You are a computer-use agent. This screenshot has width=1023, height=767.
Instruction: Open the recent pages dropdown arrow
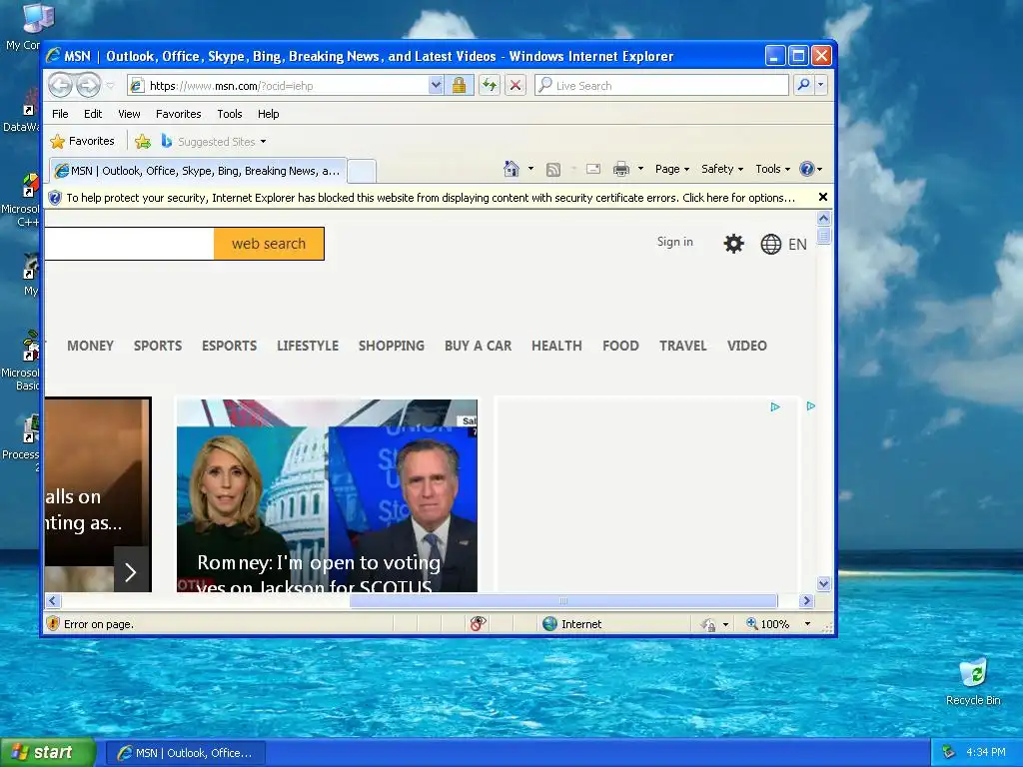[x=110, y=86]
